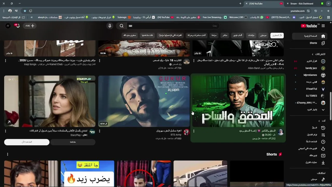Screen dimensions: 332x187
Task: Select the Swimming (سباحة) filter chip
Action: coord(214,35)
